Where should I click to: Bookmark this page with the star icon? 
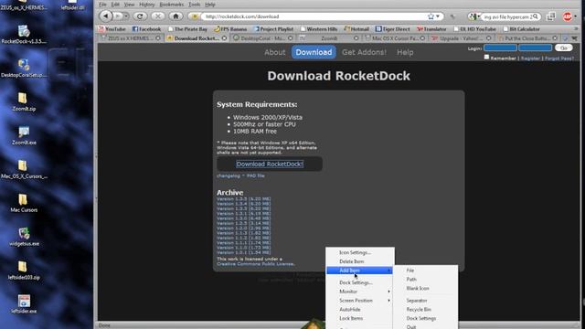click(431, 16)
